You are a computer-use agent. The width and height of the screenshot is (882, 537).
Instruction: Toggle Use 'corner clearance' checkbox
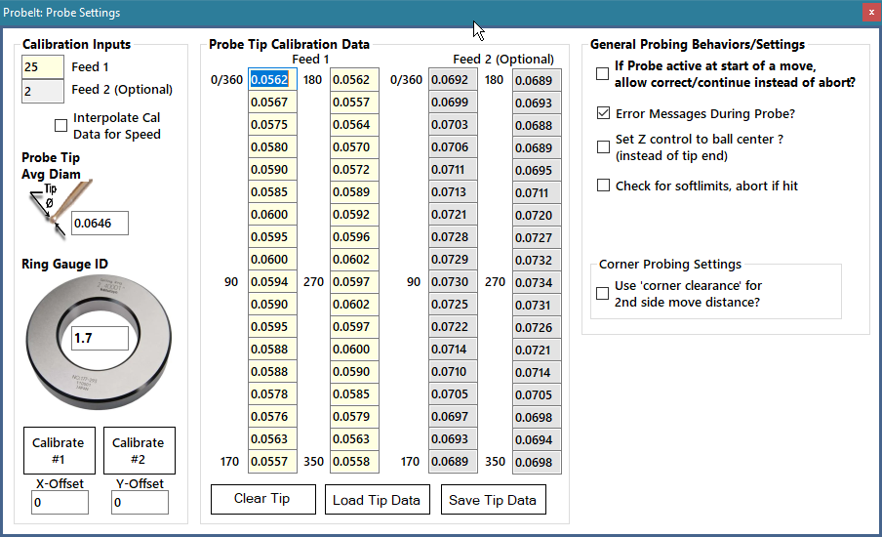(x=602, y=293)
